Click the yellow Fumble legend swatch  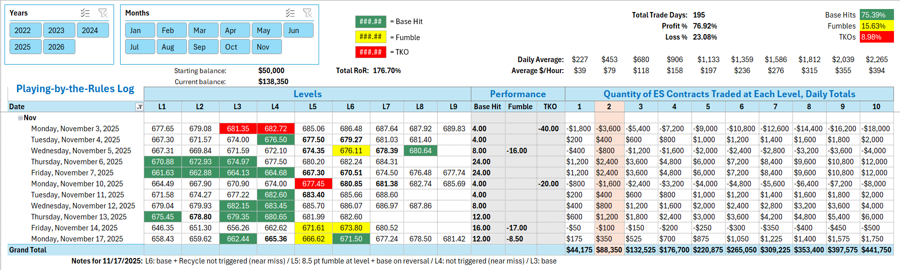coord(370,37)
